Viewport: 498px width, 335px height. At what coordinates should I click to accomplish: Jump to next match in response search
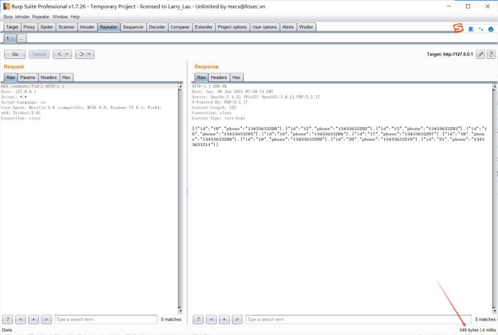[237, 319]
